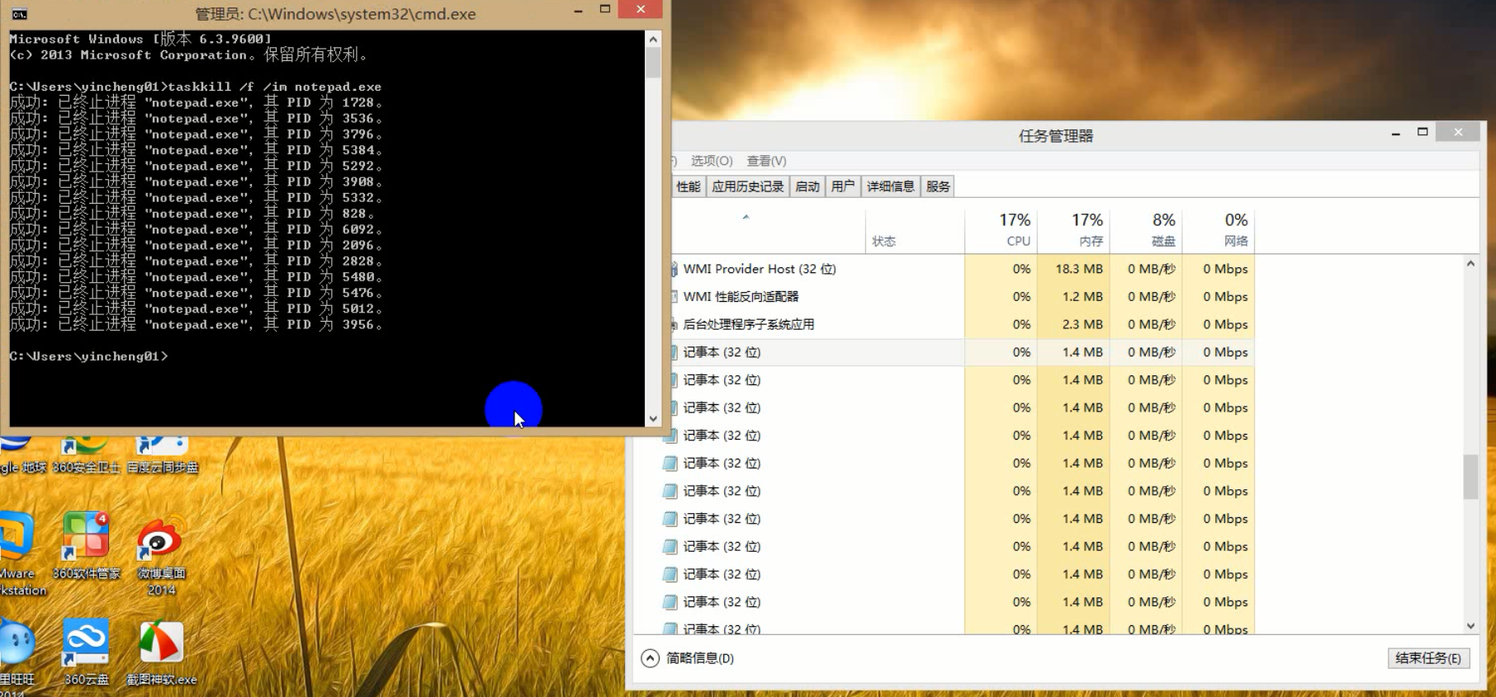Select the WMI 性能反向适配器 process row
This screenshot has width=1496, height=697.
pyautogui.click(x=963, y=297)
